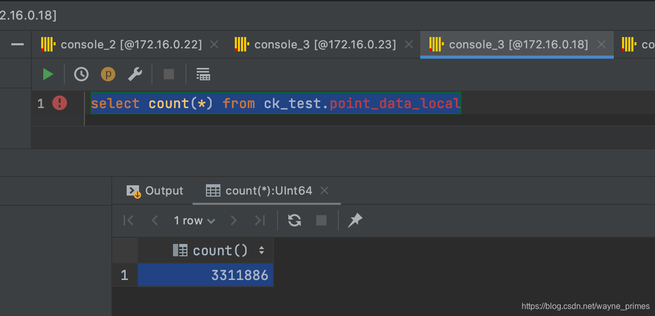Click the select keyword in the query
Viewport: 655px width, 316px height.
(115, 103)
